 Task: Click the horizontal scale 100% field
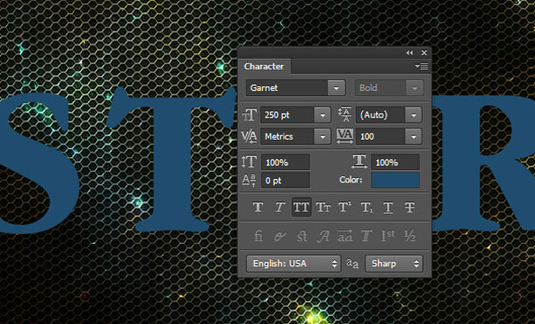coord(395,162)
